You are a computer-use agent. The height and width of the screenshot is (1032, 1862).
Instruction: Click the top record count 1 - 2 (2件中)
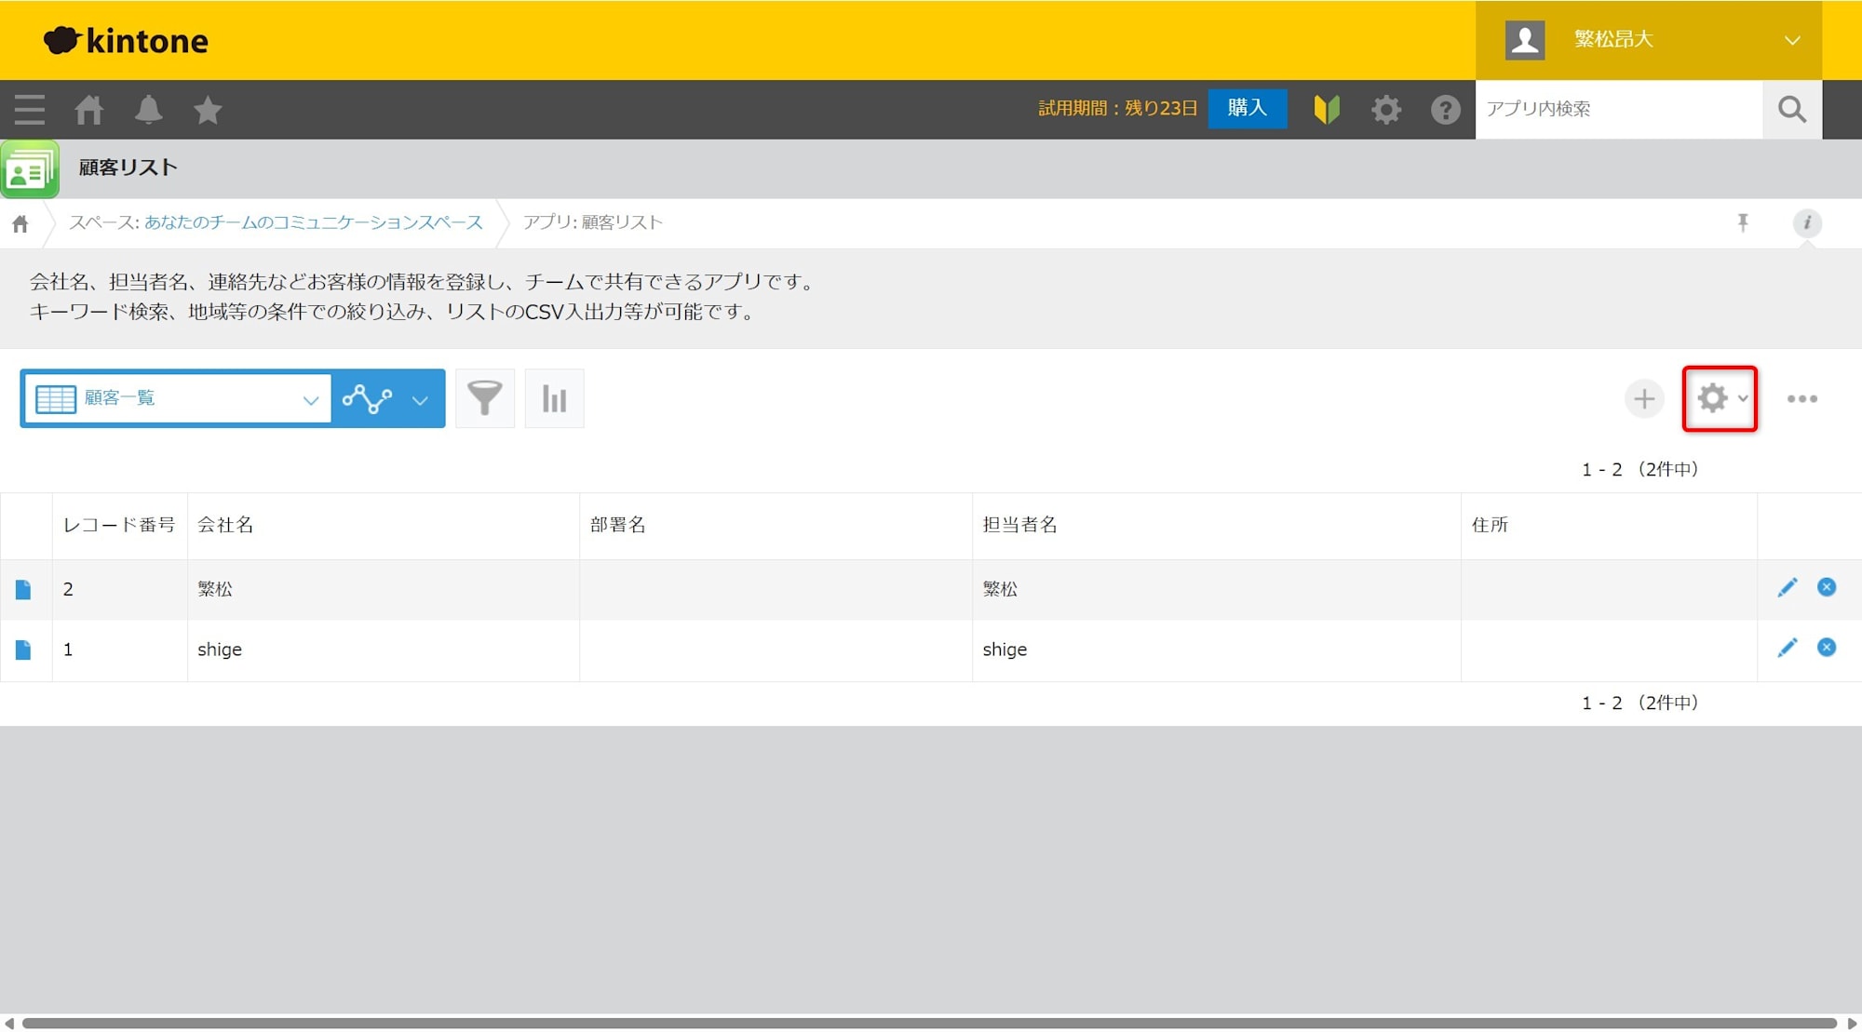[x=1640, y=469]
